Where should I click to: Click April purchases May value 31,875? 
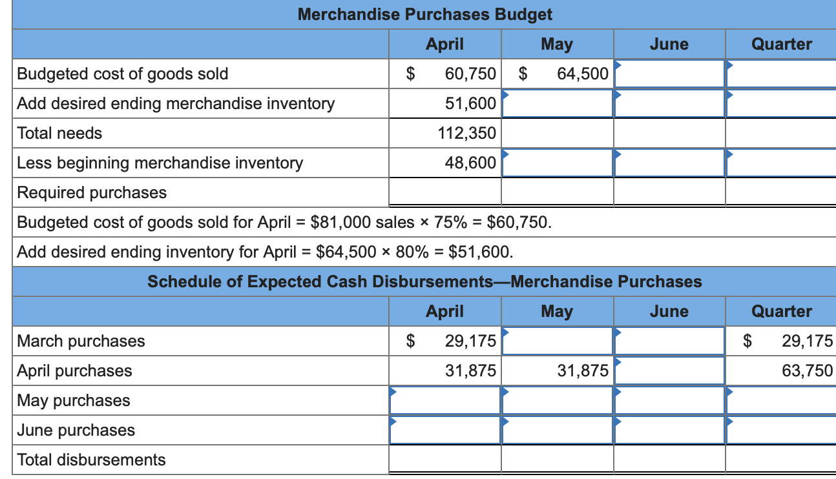click(x=583, y=371)
